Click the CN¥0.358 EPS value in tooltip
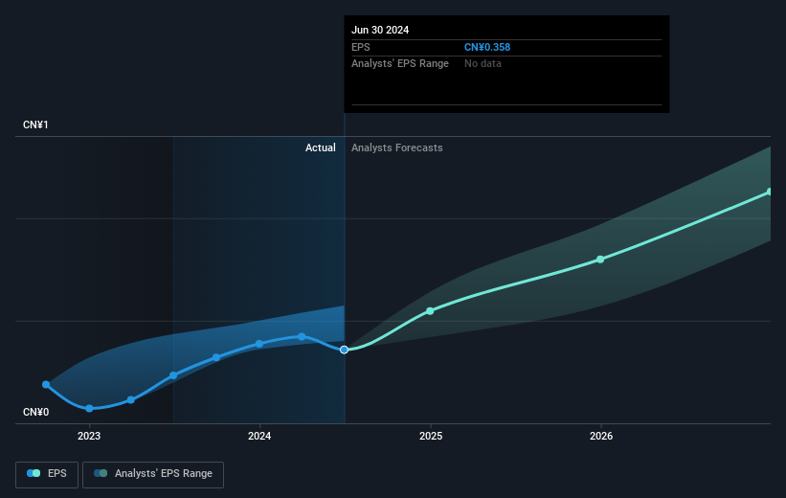 point(487,47)
